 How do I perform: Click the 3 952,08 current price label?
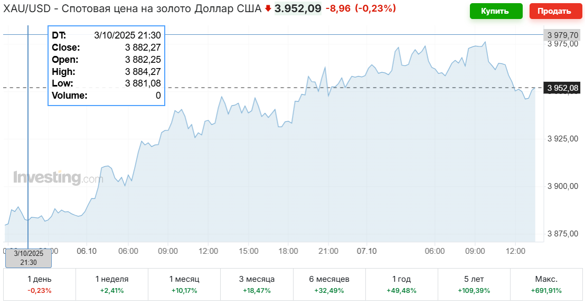pos(563,88)
